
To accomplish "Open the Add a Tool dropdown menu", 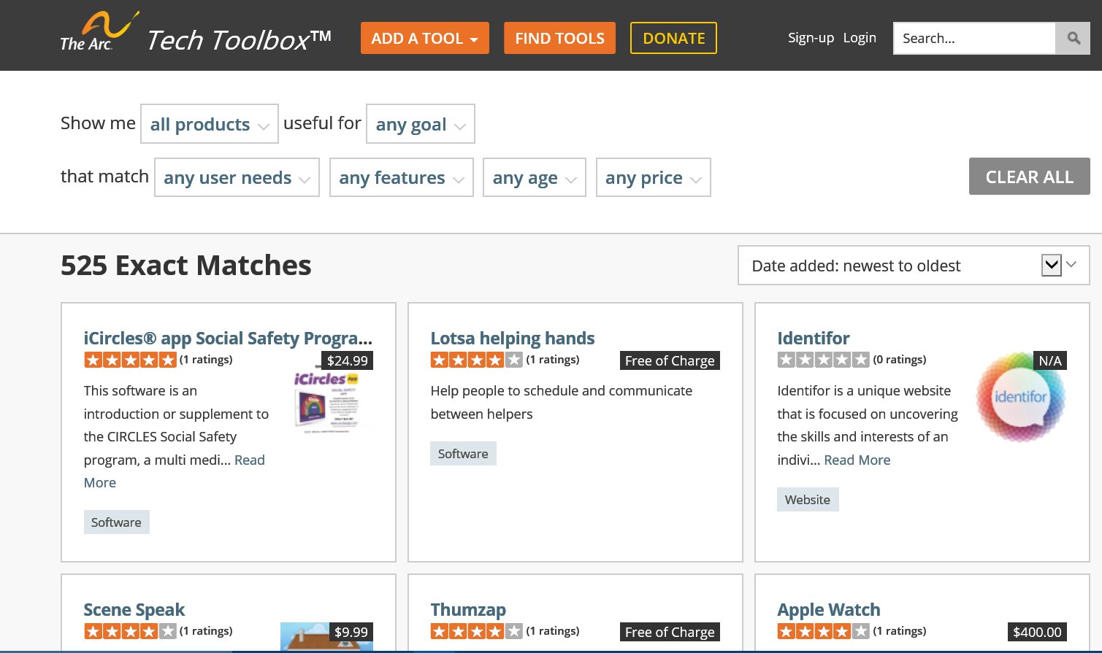I will 424,39.
